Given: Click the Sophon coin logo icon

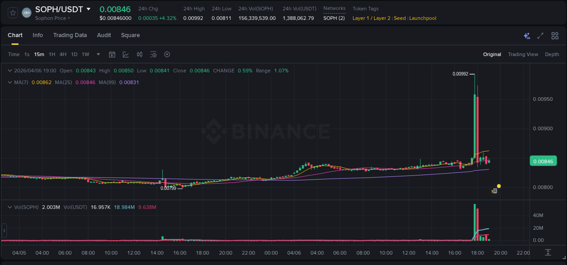Looking at the screenshot, I should tap(27, 13).
